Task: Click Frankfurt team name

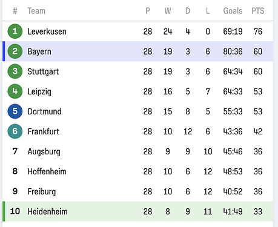Action: 44,131
